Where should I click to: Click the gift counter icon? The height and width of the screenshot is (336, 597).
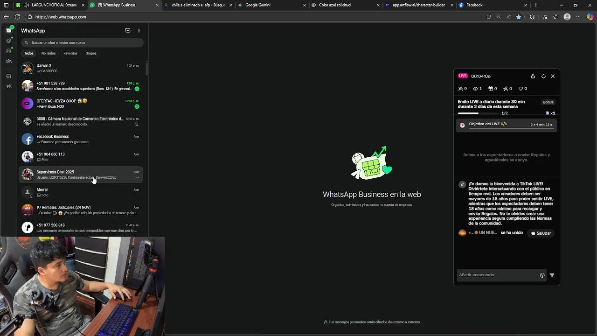coord(490,89)
